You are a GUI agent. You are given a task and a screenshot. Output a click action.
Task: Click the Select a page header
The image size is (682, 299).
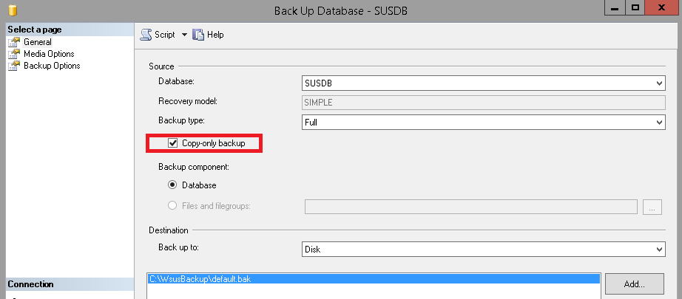pos(70,30)
